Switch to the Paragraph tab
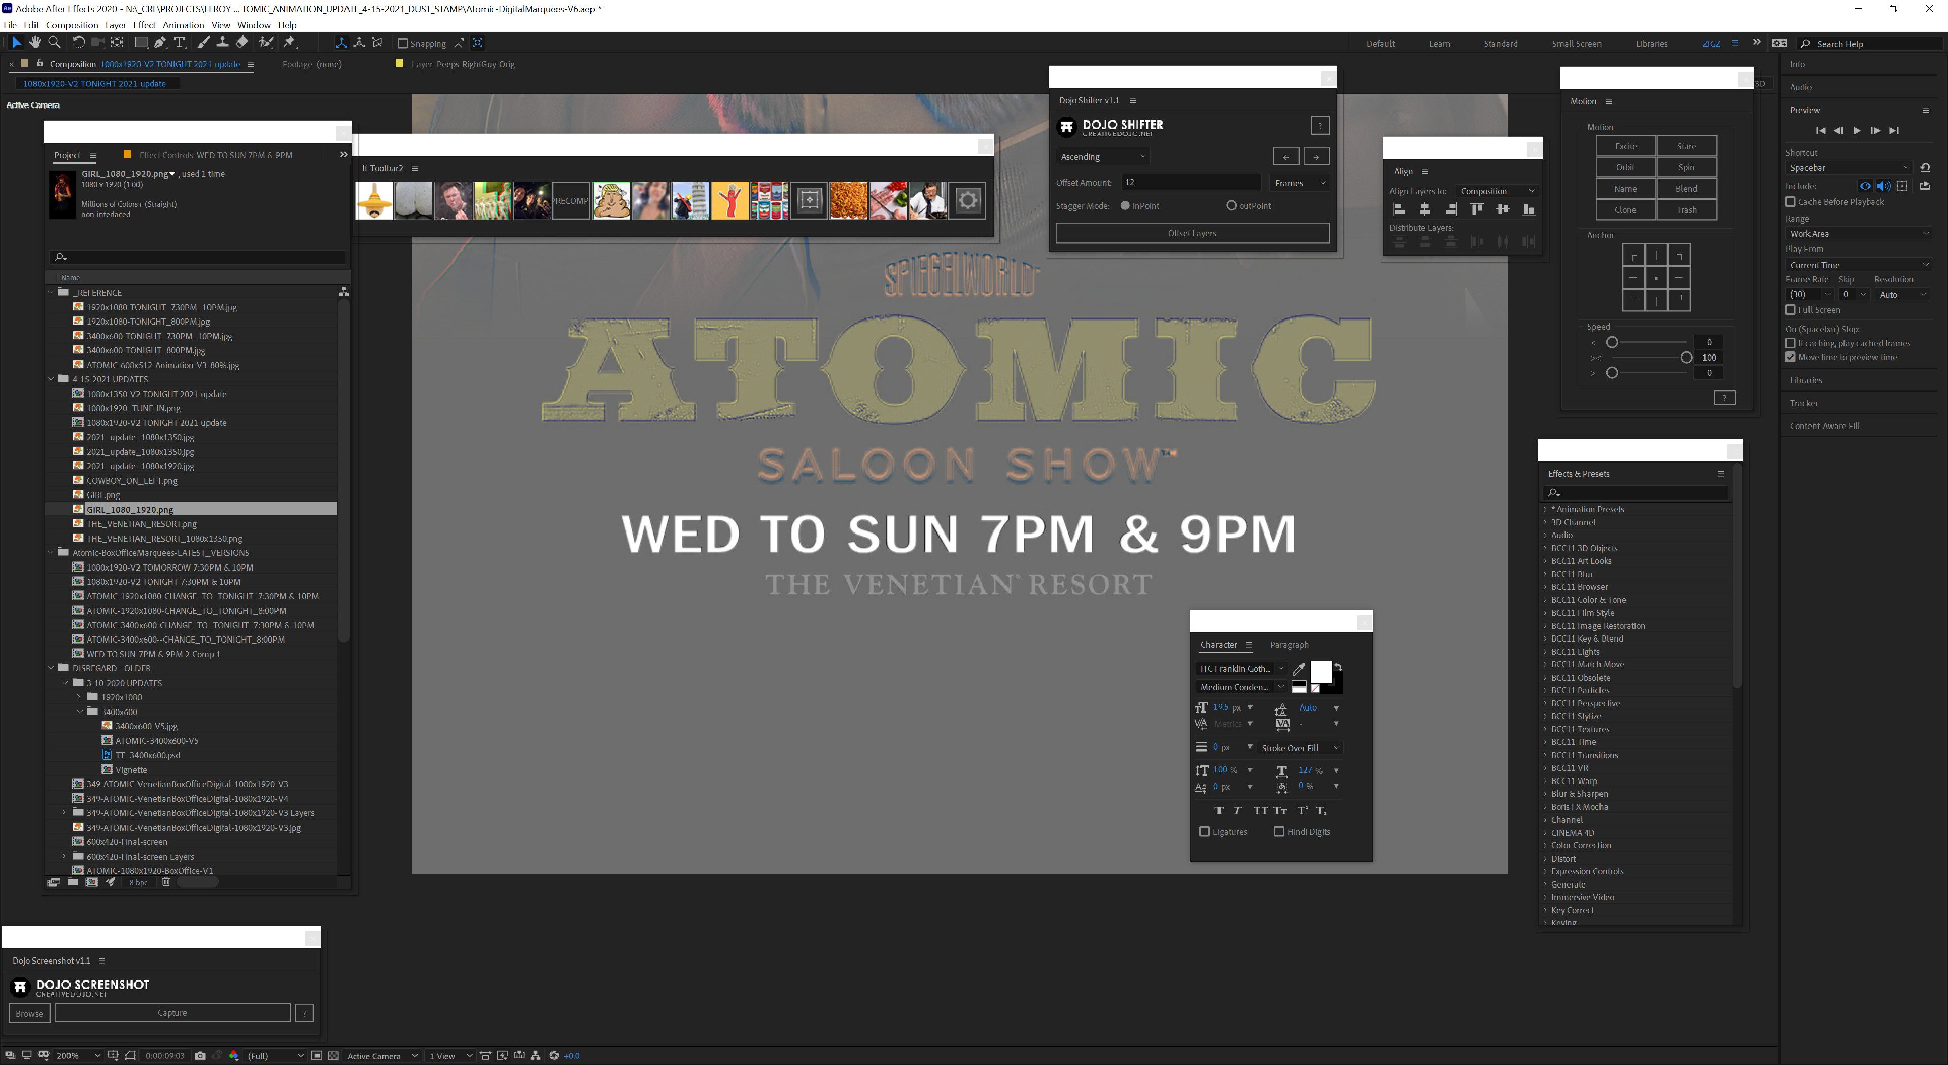Image resolution: width=1948 pixels, height=1065 pixels. coord(1289,645)
